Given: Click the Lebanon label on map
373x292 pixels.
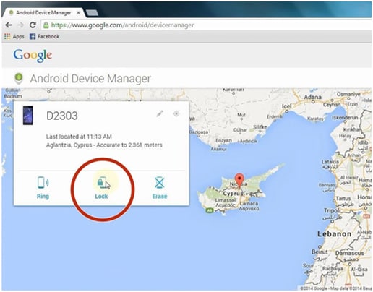Looking at the screenshot, I should point(334,234).
